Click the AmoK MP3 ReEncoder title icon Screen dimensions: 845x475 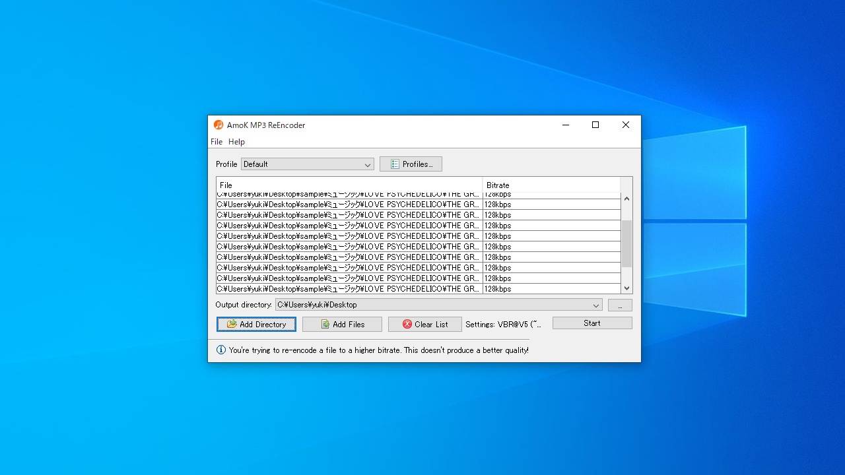coord(219,125)
